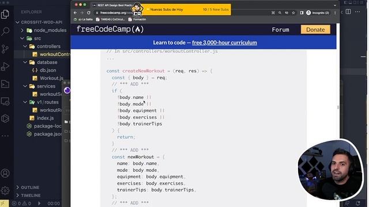Open the Formación bookmark folder

[x=137, y=20]
